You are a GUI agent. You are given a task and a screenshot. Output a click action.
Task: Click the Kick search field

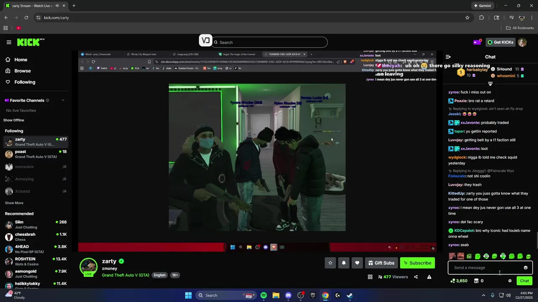pyautogui.click(x=269, y=42)
